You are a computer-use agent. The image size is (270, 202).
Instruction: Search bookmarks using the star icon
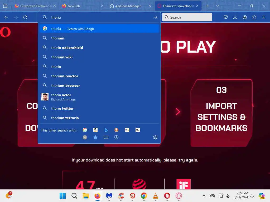coord(95,137)
